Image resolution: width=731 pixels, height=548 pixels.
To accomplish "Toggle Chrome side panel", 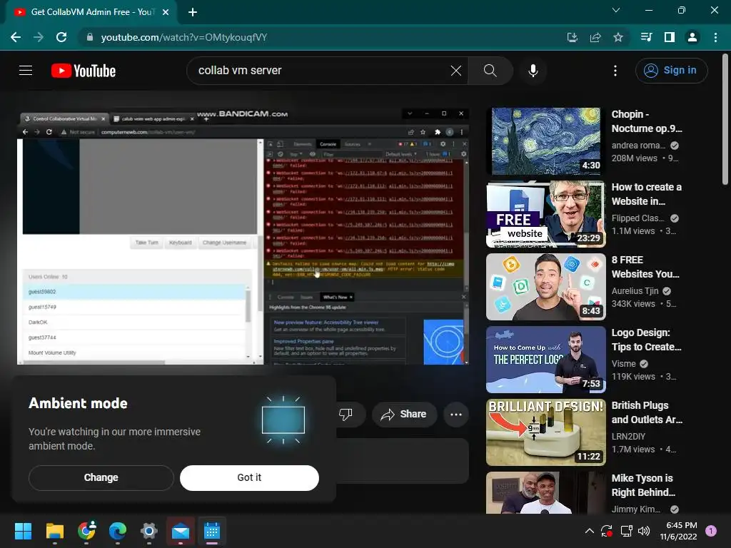I will (x=670, y=37).
